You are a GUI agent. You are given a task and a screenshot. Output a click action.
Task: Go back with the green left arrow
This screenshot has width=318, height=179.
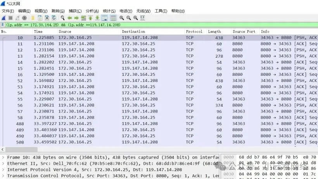(70, 18)
